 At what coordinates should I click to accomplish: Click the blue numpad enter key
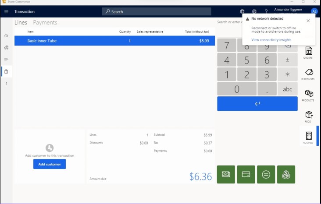[257, 104]
